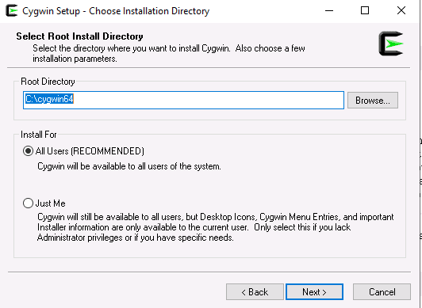
Task: Click the 'Install For' group label
Action: (39, 135)
